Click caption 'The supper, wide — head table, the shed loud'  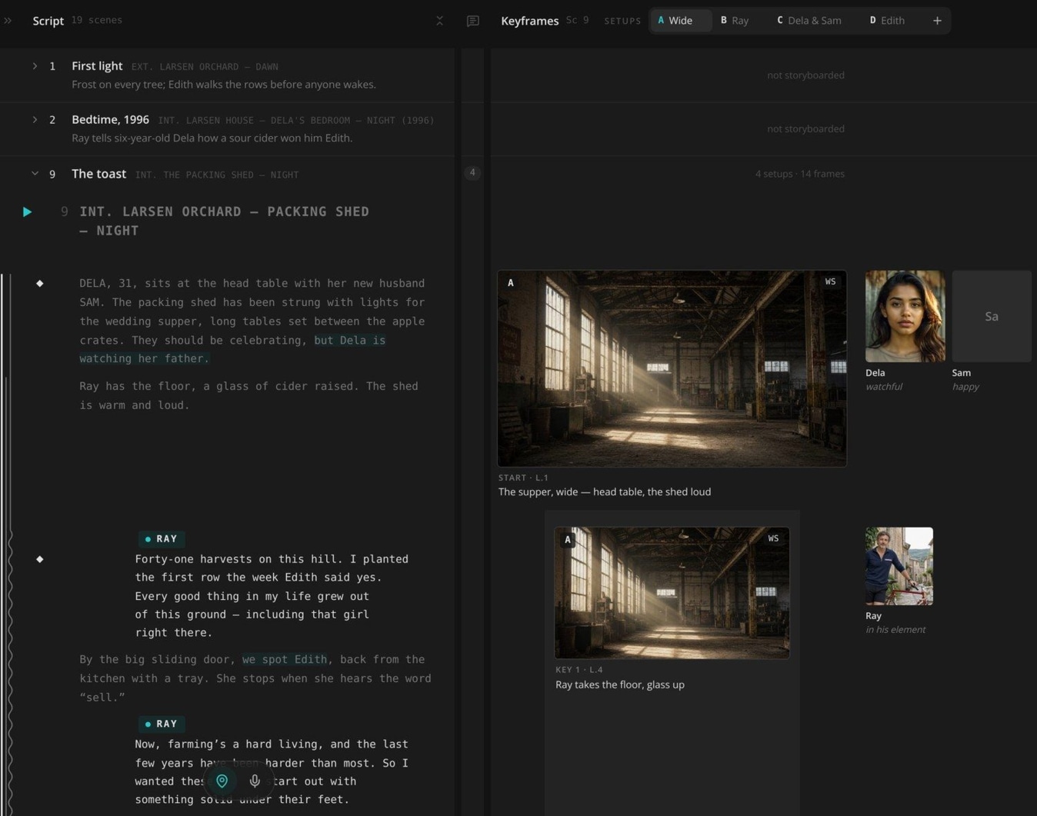(605, 491)
